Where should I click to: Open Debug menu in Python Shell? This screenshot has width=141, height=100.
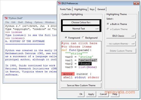28,22
